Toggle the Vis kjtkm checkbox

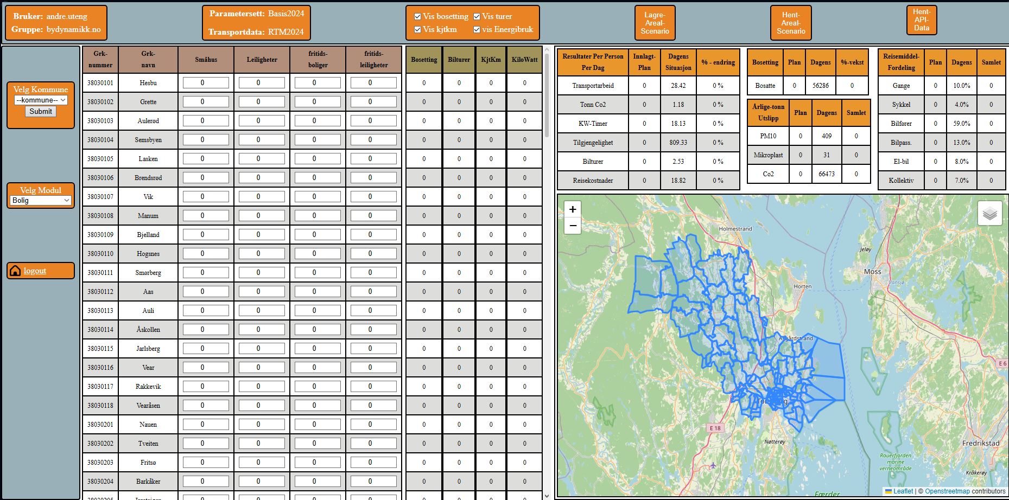click(x=417, y=30)
